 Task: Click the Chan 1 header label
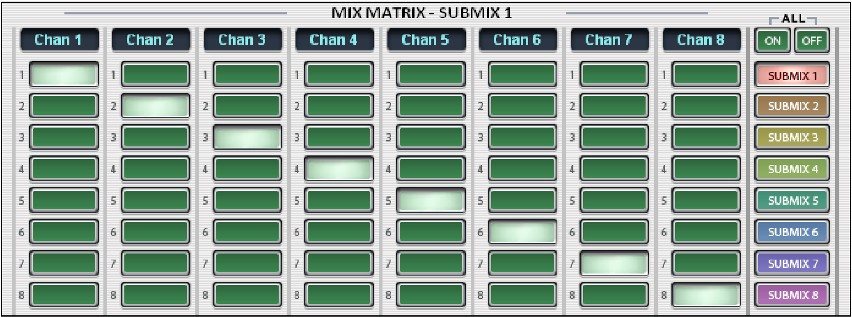[x=59, y=40]
